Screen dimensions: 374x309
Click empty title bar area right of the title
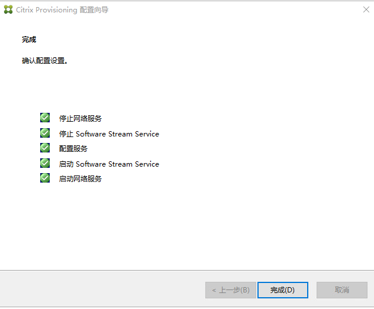pyautogui.click(x=237, y=10)
